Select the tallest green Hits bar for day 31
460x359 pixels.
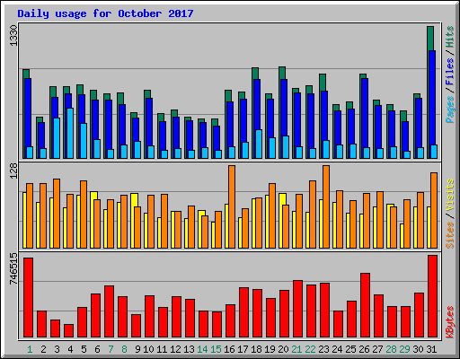[430, 39]
